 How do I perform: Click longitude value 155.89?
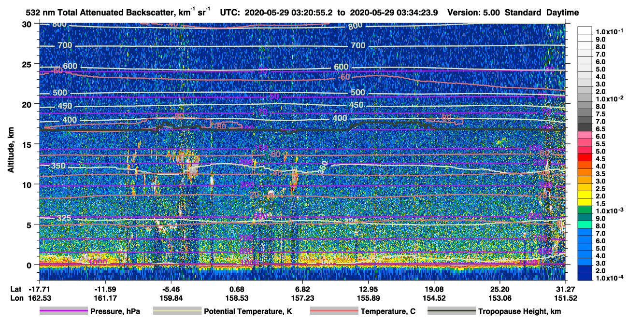[368, 298]
